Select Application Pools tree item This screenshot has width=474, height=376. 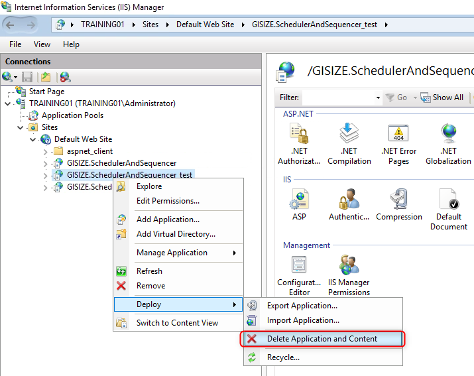[x=72, y=115]
